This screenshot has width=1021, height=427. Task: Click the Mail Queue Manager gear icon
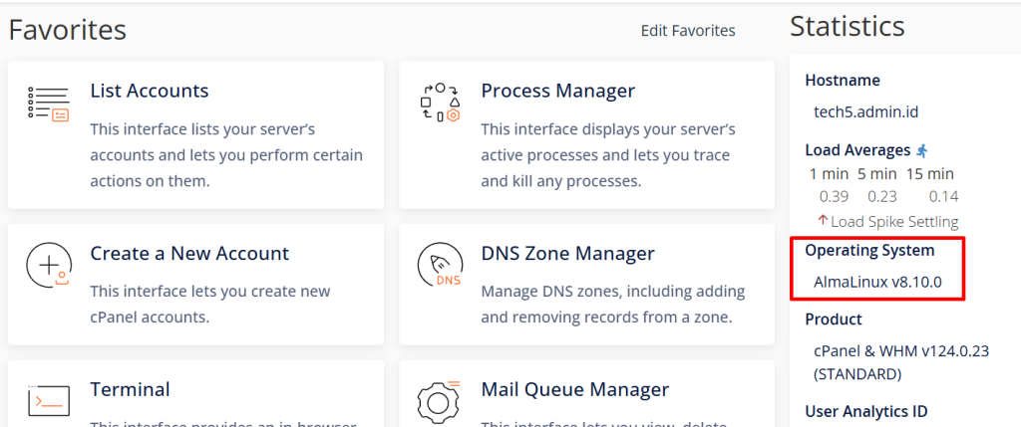pyautogui.click(x=440, y=400)
